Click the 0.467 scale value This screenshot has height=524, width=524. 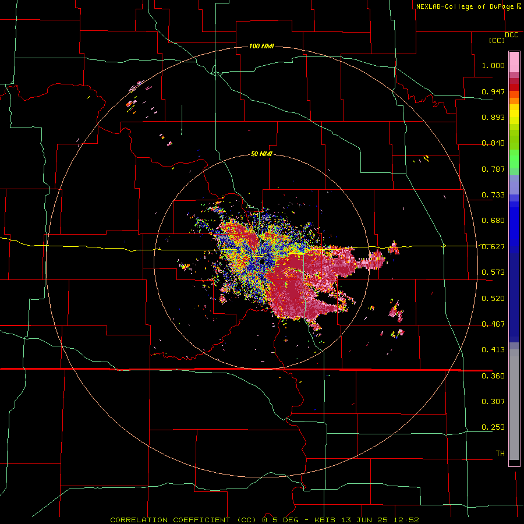pos(493,324)
